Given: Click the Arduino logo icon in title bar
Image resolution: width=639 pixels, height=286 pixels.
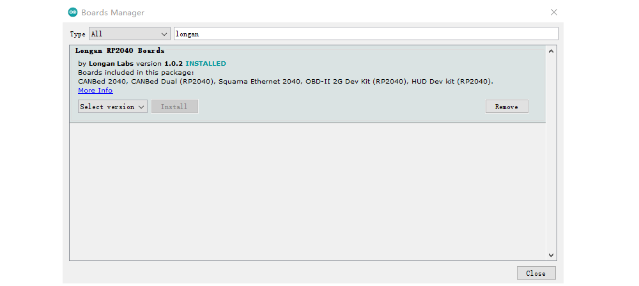Looking at the screenshot, I should tap(73, 12).
